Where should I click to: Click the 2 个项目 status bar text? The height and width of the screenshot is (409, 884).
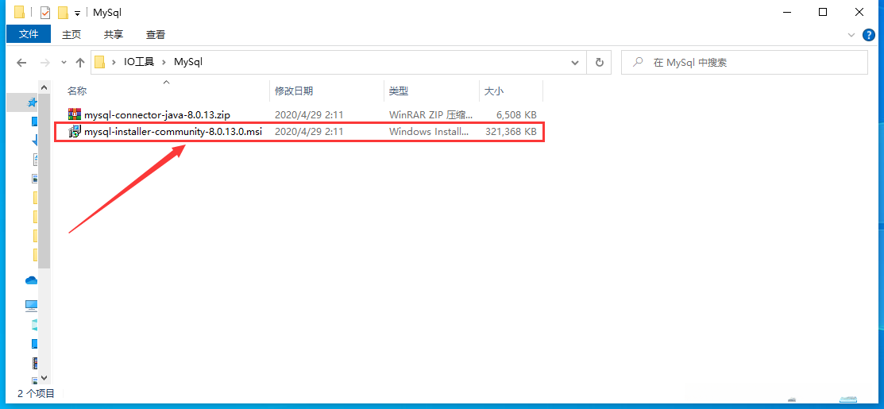tap(36, 394)
